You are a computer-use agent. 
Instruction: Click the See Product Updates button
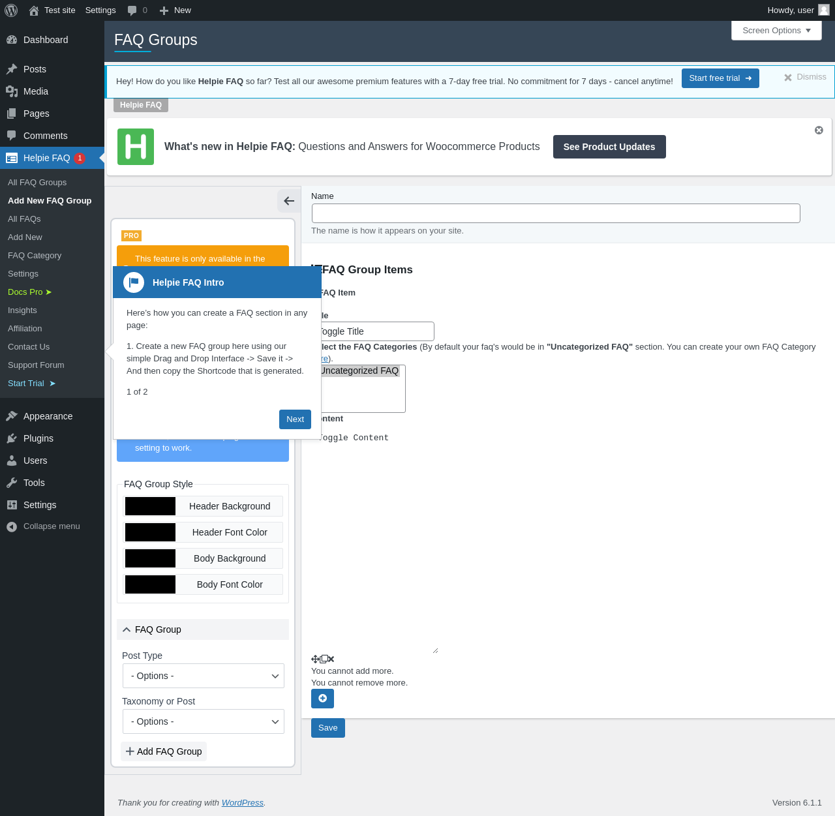coord(609,147)
